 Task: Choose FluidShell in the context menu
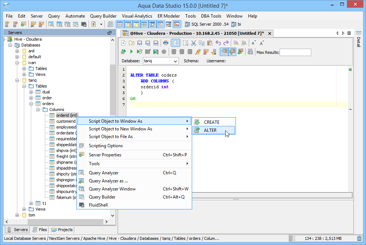tap(134, 205)
